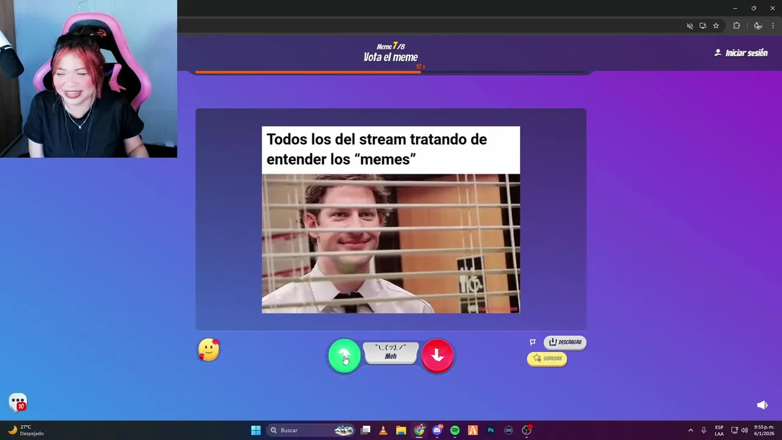782x440 pixels.
Task: Open volume control tray icon
Action: (x=744, y=430)
